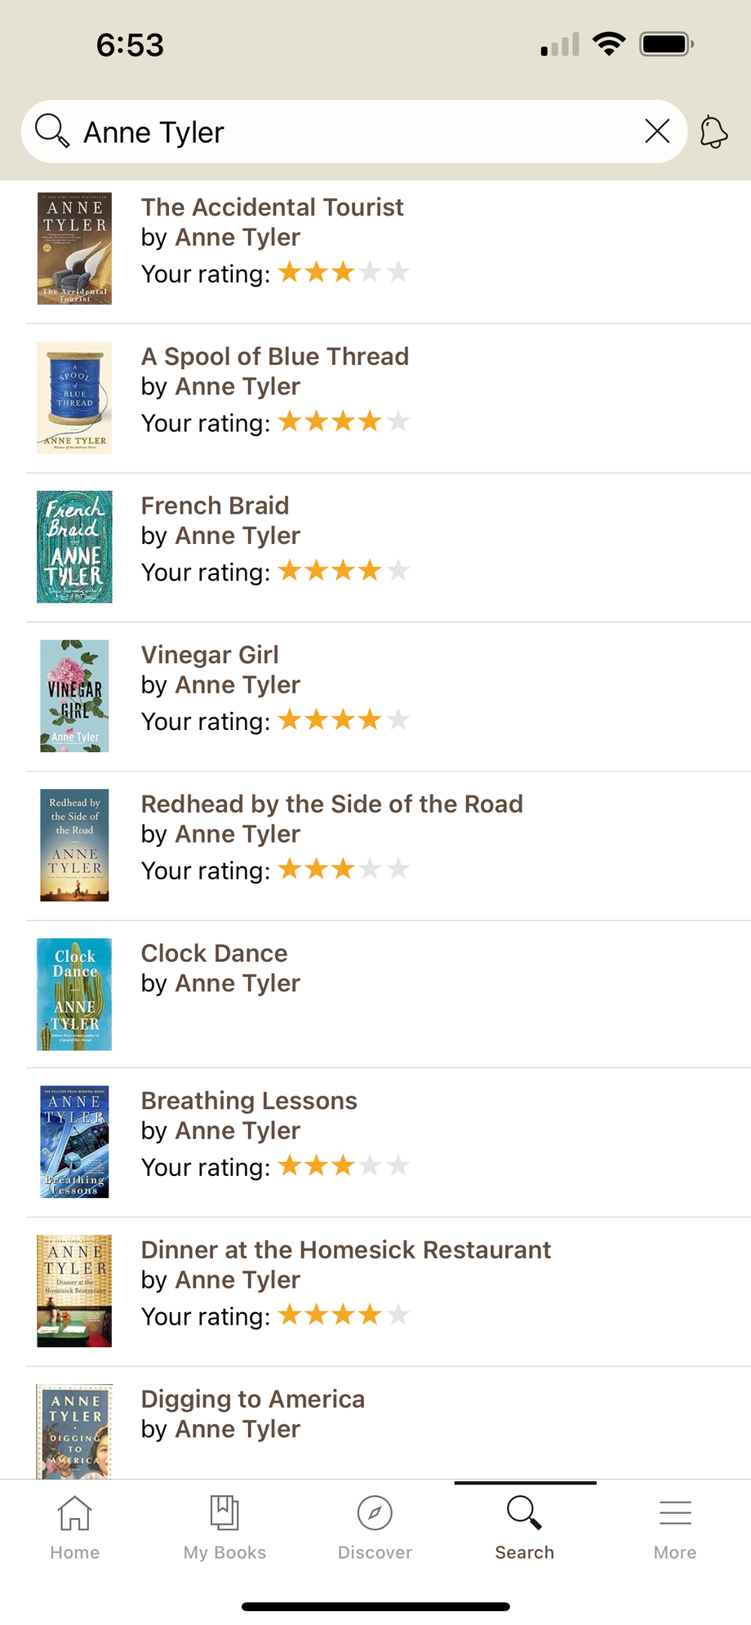This screenshot has width=751, height=1625.
Task: Clear the Anne Tyler search text
Action: point(657,131)
